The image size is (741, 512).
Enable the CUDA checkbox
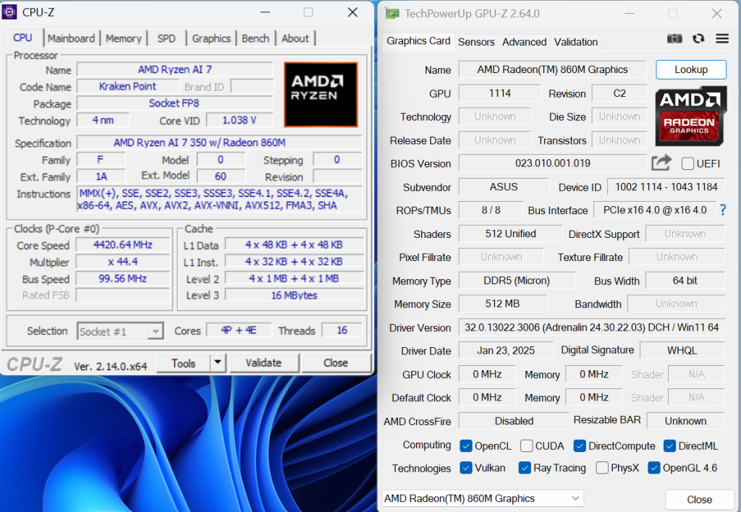click(x=527, y=446)
